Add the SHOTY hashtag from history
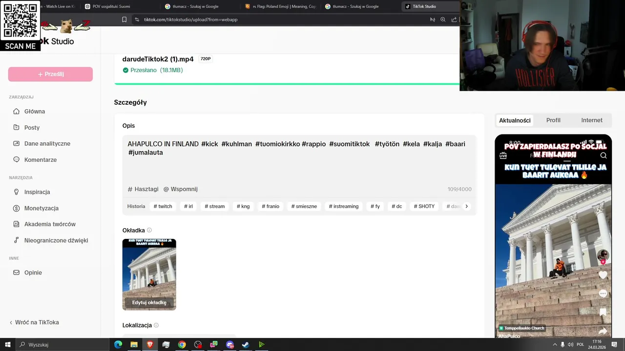Image resolution: width=625 pixels, height=351 pixels. click(x=424, y=206)
